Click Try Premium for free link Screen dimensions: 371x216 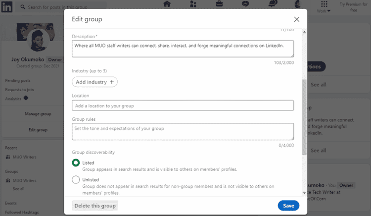coord(352,7)
